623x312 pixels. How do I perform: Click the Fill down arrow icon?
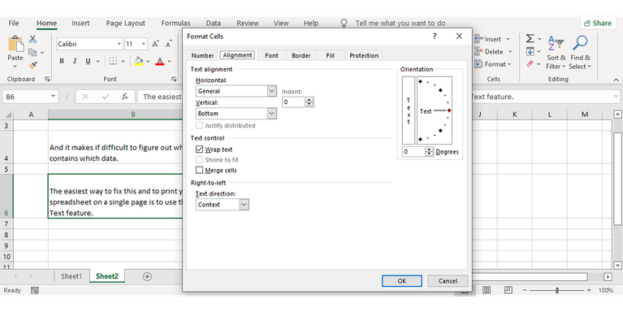(x=530, y=51)
